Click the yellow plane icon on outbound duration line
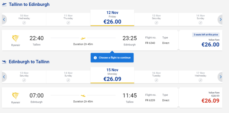 click(x=83, y=38)
